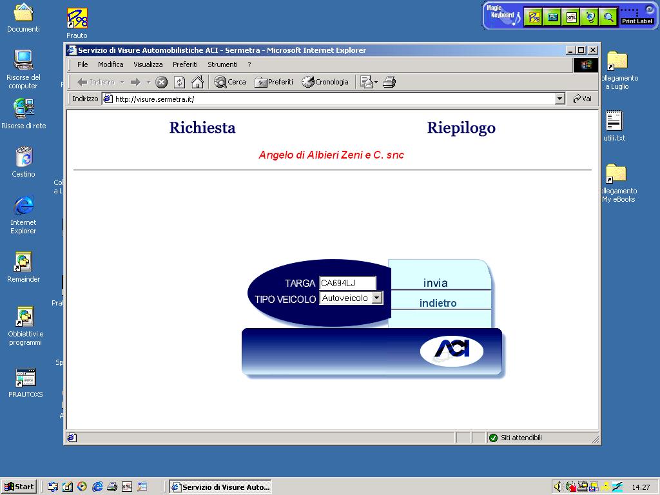
Task: Click the Servizio di Visure taskbar button
Action: [x=220, y=487]
